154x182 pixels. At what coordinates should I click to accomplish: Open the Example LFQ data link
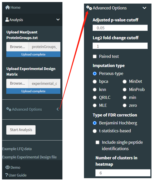17,149
